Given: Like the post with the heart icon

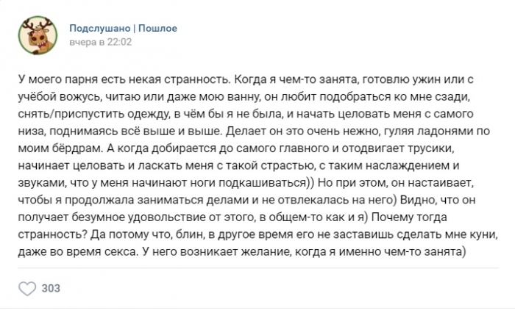Looking at the screenshot, I should pyautogui.click(x=25, y=288).
